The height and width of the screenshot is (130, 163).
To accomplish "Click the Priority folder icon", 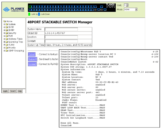I will 7,48.
